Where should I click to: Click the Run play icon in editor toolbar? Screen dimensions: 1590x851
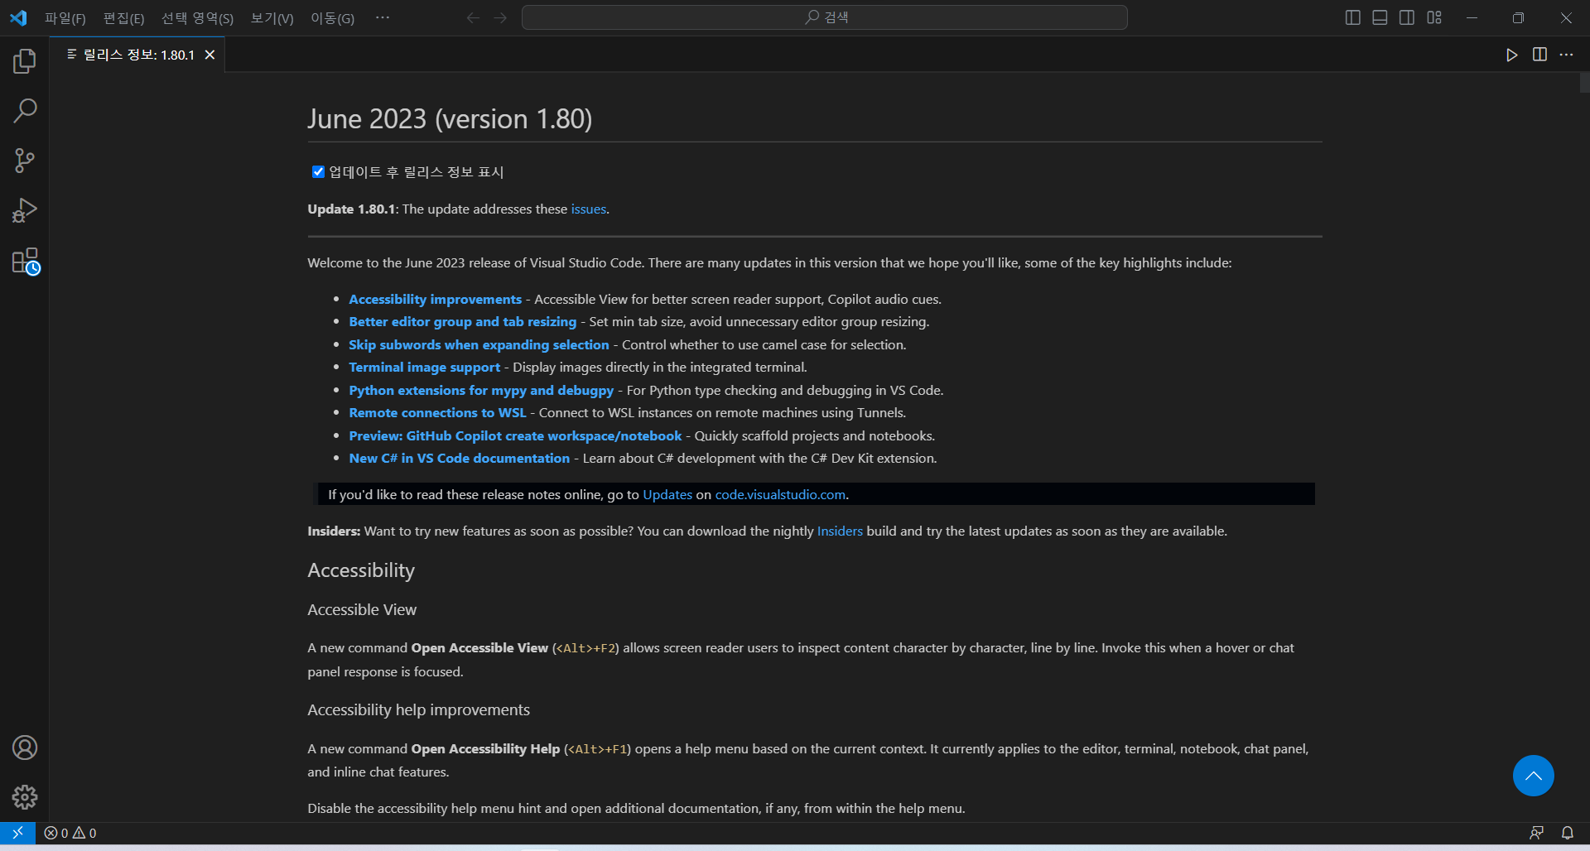click(1512, 55)
